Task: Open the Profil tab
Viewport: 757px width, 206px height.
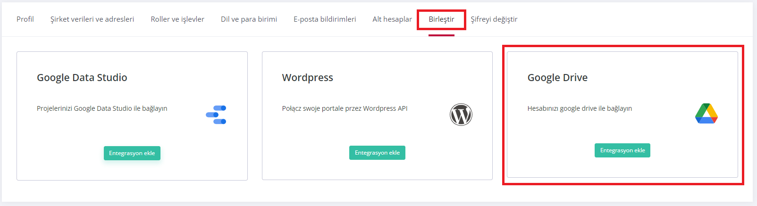Action: point(25,19)
